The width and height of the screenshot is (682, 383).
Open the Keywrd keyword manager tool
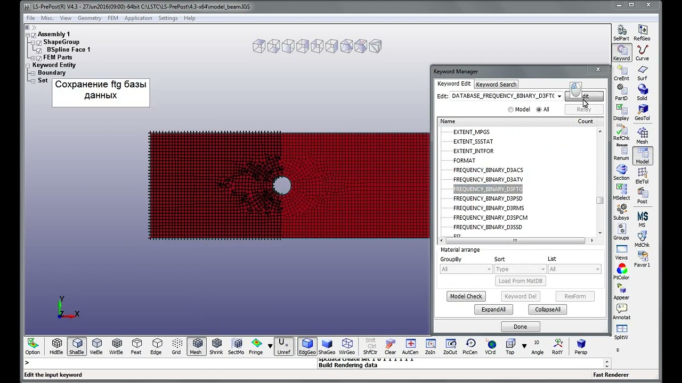point(621,52)
